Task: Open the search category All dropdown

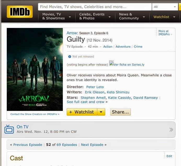Action: 165,7
